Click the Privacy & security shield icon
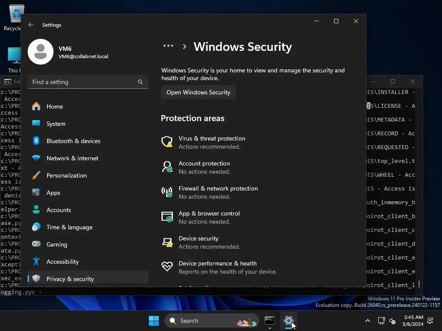 click(x=36, y=279)
